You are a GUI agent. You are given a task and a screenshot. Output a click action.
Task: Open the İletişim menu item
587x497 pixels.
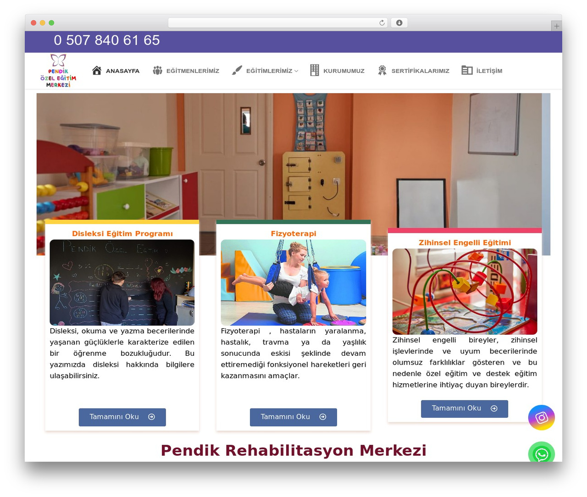489,71
